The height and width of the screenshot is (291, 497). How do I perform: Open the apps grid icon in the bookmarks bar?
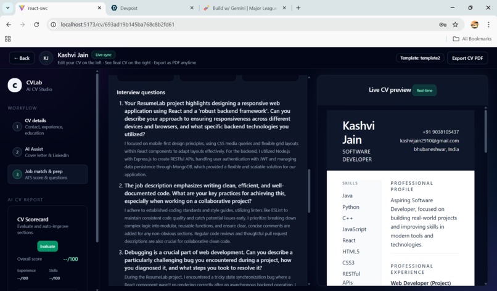coord(8,39)
